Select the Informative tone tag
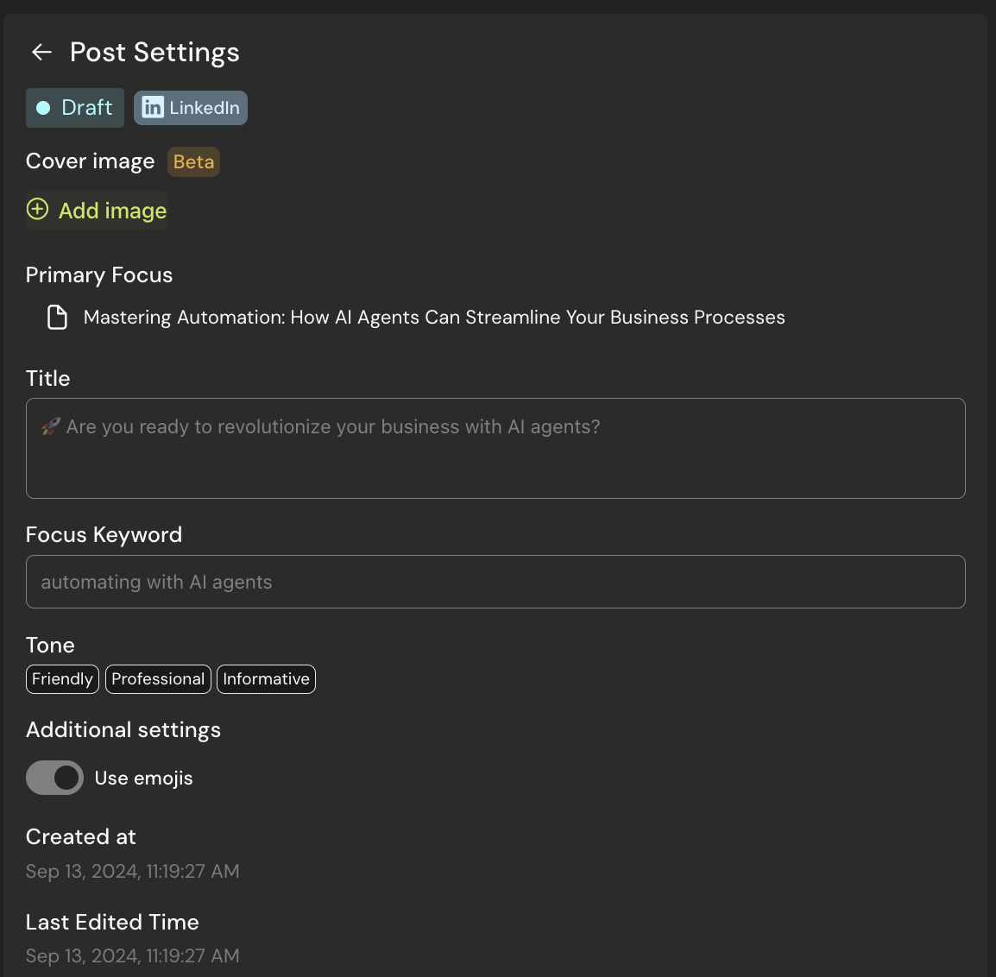 point(266,679)
